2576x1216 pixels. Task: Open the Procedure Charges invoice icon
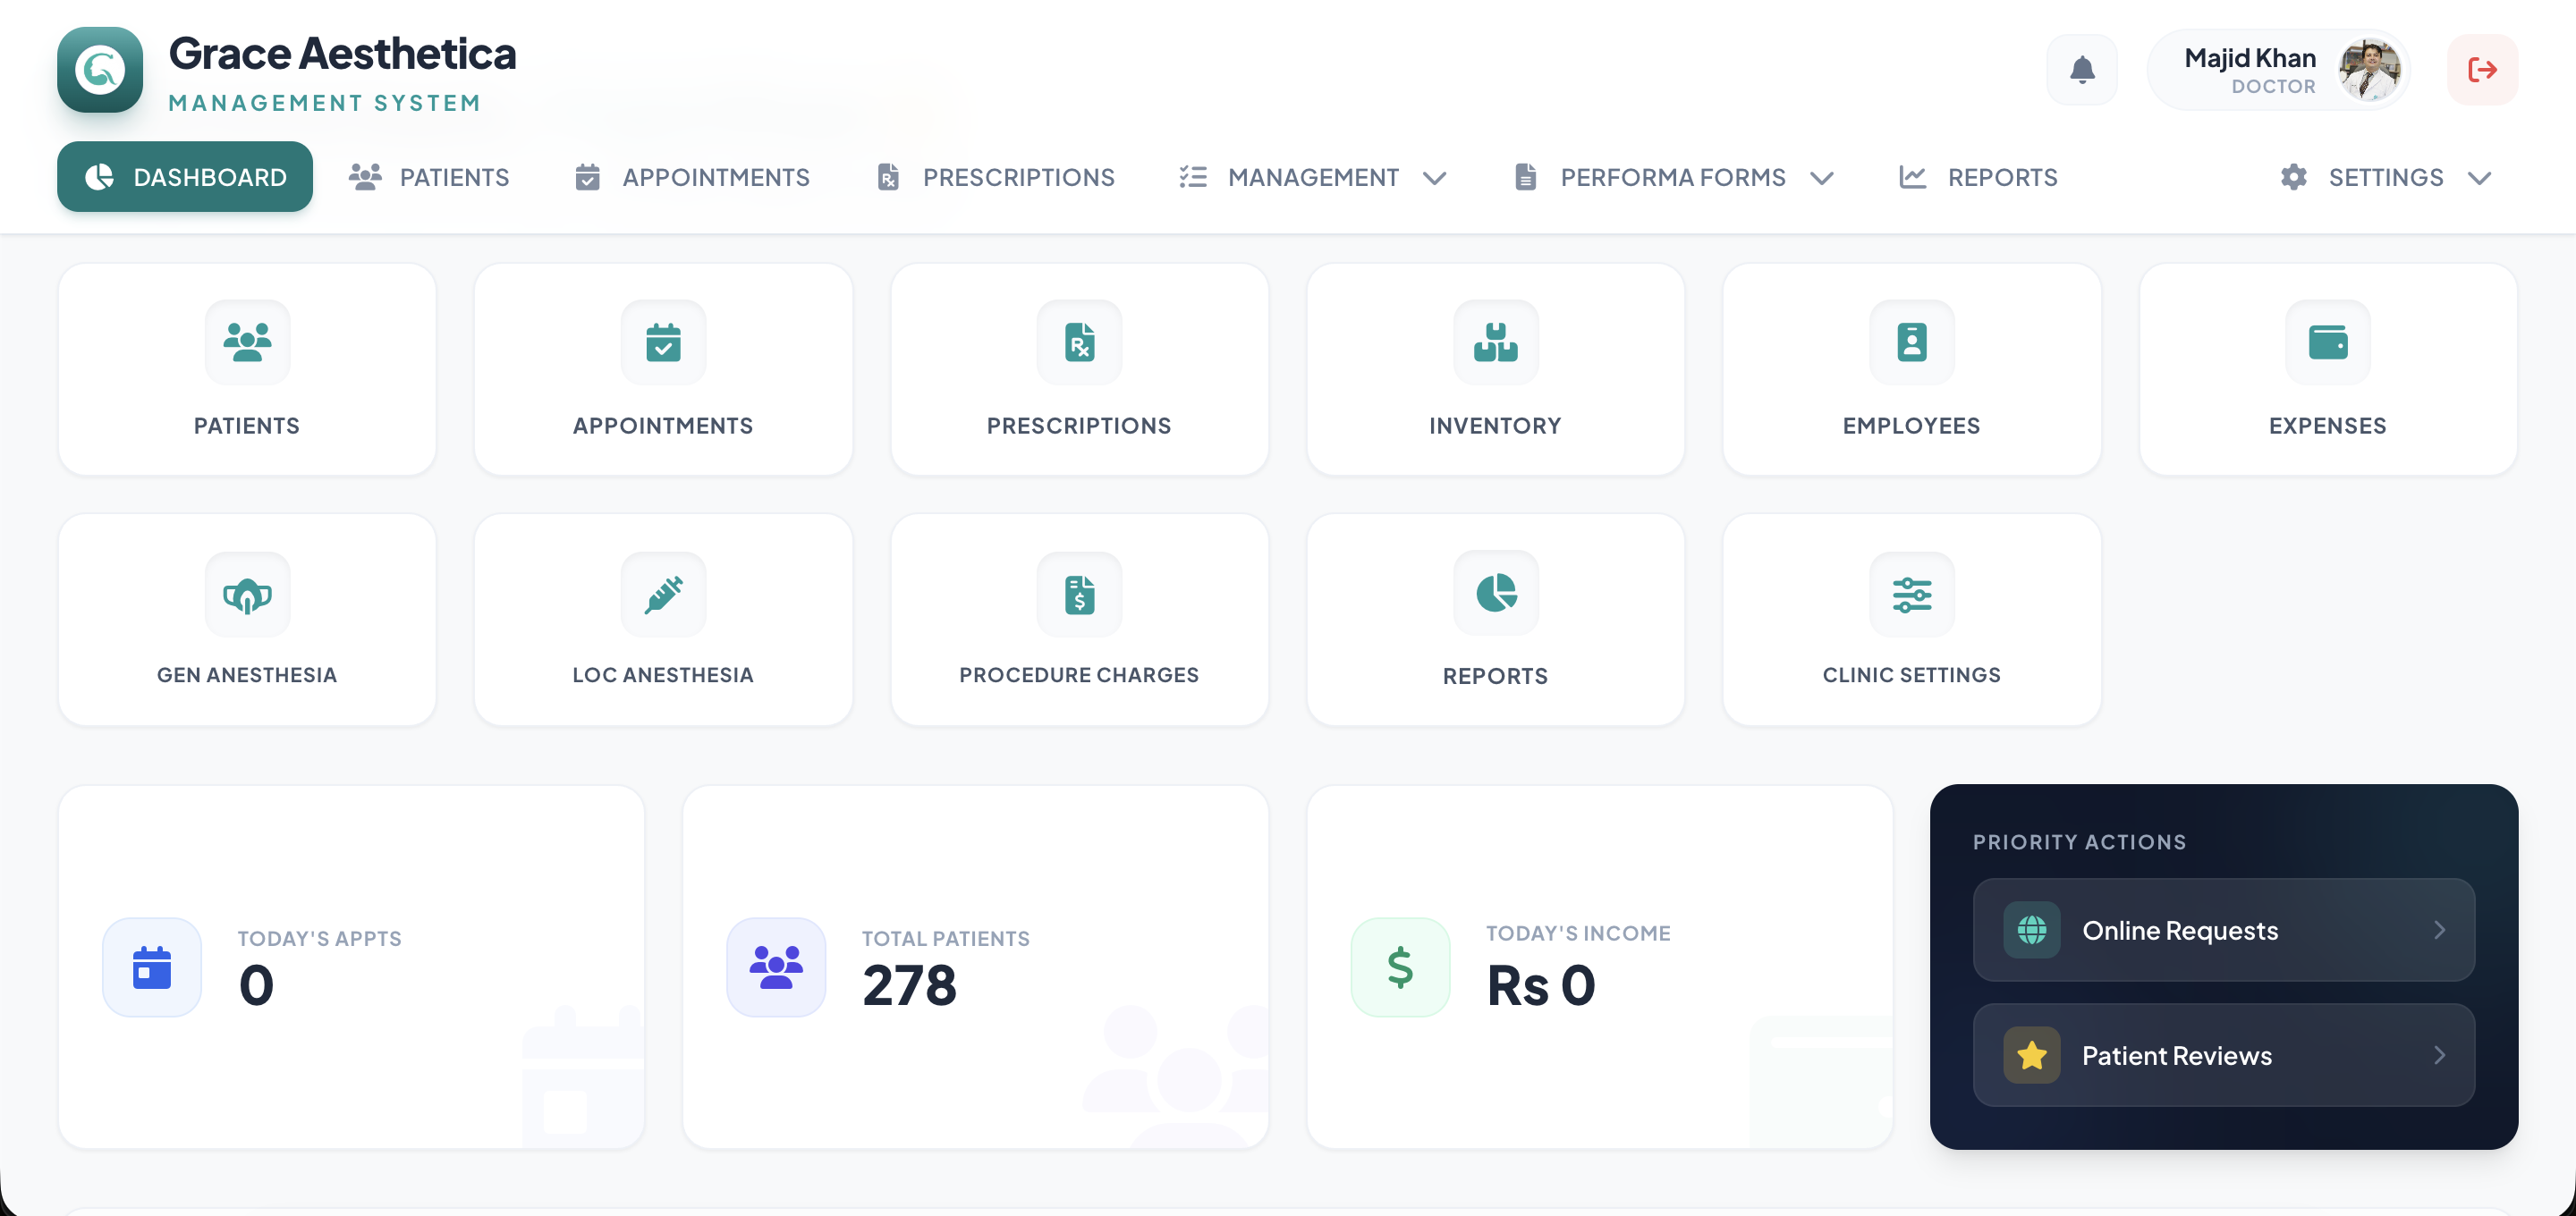point(1079,594)
